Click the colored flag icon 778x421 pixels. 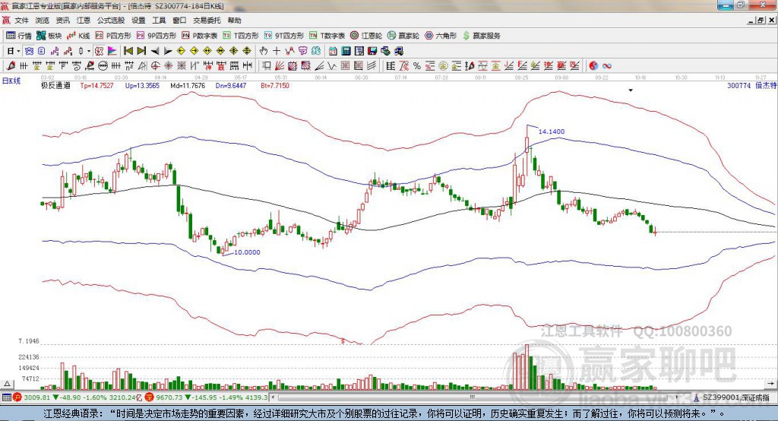pyautogui.click(x=112, y=51)
